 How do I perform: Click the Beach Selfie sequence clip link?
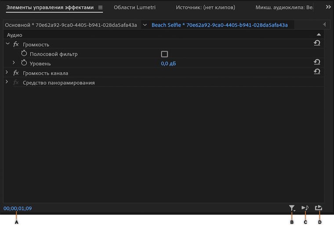coord(219,25)
